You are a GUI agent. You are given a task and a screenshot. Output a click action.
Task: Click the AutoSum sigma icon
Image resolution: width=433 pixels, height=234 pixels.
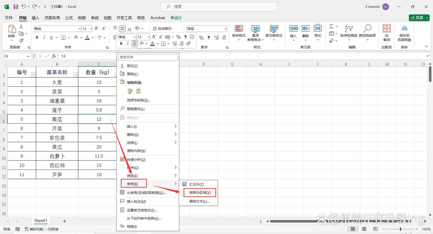332,26
